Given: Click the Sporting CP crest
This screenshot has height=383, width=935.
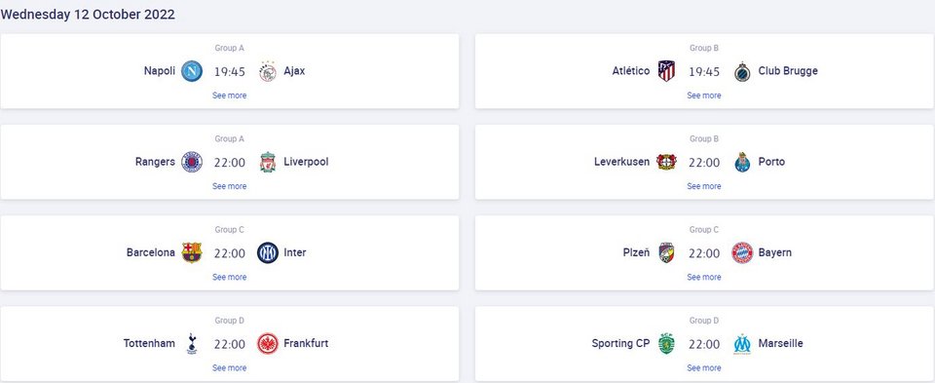Looking at the screenshot, I should (666, 344).
